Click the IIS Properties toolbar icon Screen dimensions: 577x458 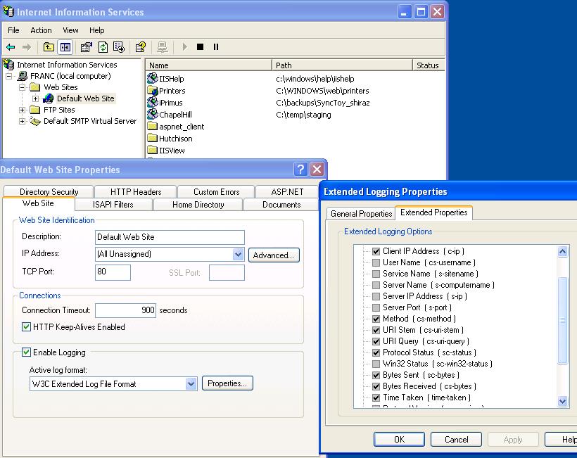(x=86, y=47)
